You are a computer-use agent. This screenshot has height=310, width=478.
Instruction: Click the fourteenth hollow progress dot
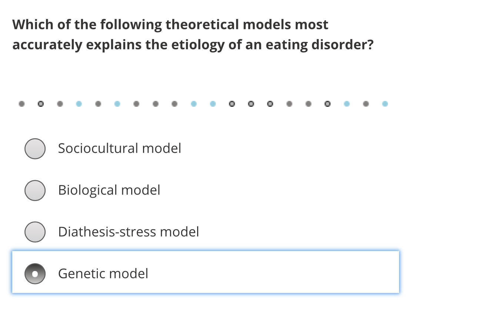[270, 104]
